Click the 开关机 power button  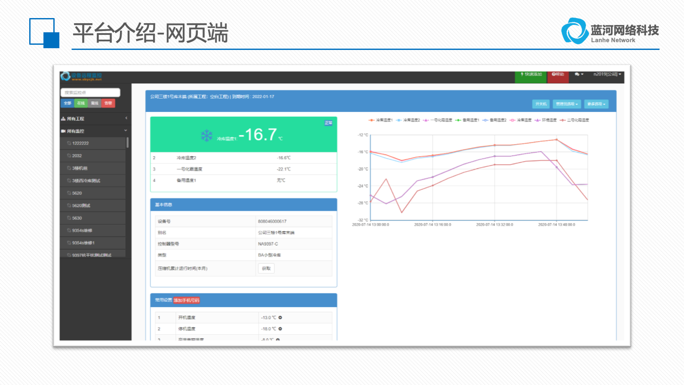point(541,104)
